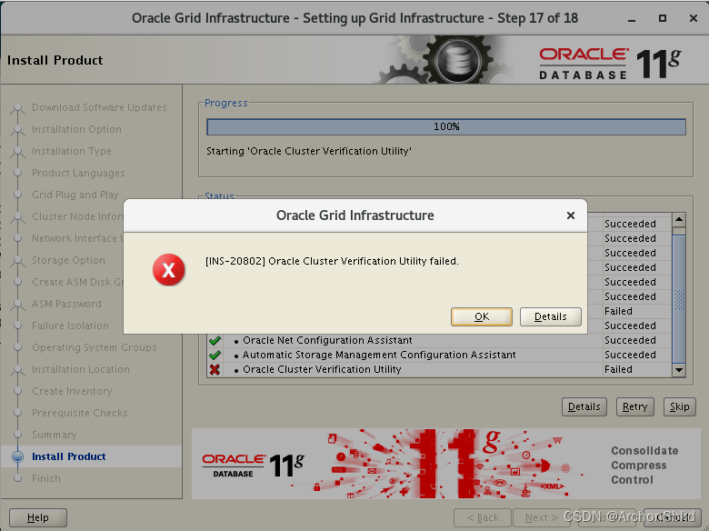Select the Oracle Cluster Verification Utility row
This screenshot has width=709, height=531.
coord(440,369)
